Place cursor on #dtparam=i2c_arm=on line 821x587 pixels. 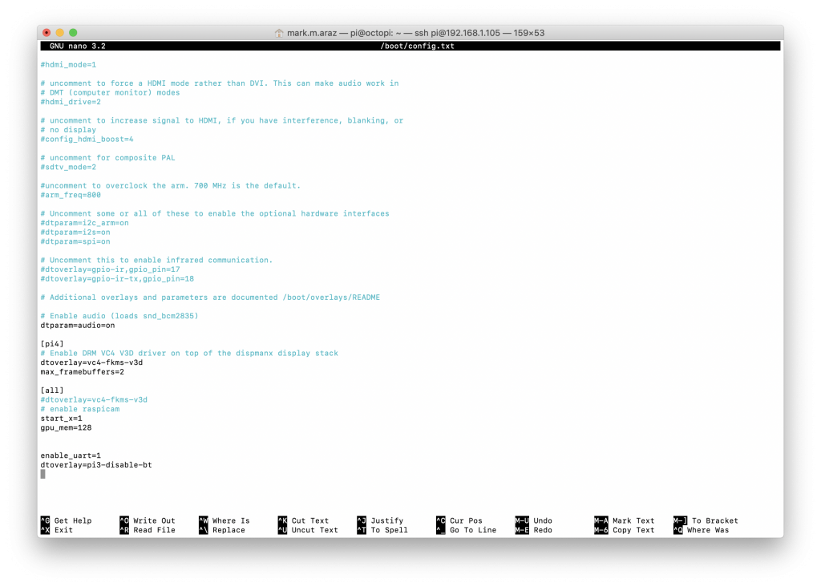click(84, 223)
